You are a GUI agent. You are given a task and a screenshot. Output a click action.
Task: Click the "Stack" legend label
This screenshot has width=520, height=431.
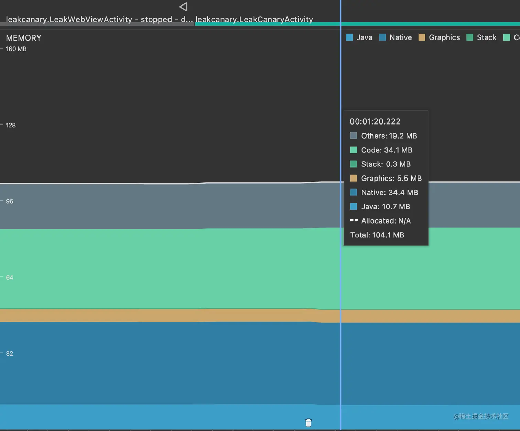coord(487,37)
